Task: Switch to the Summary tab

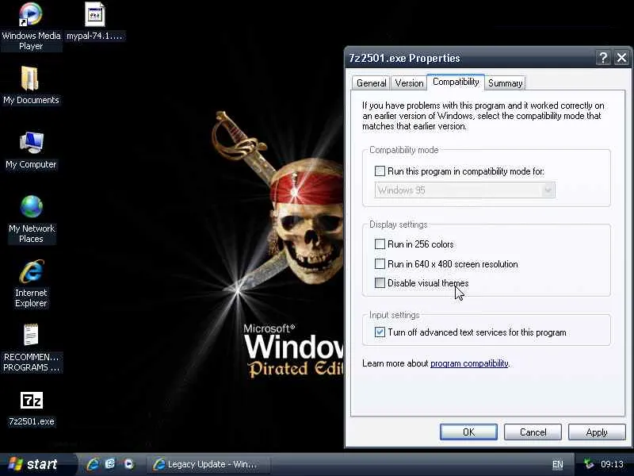Action: pyautogui.click(x=505, y=83)
